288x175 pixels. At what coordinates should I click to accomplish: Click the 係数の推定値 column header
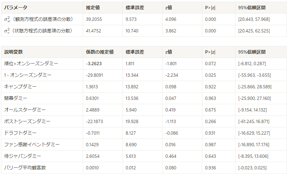coord(100,52)
